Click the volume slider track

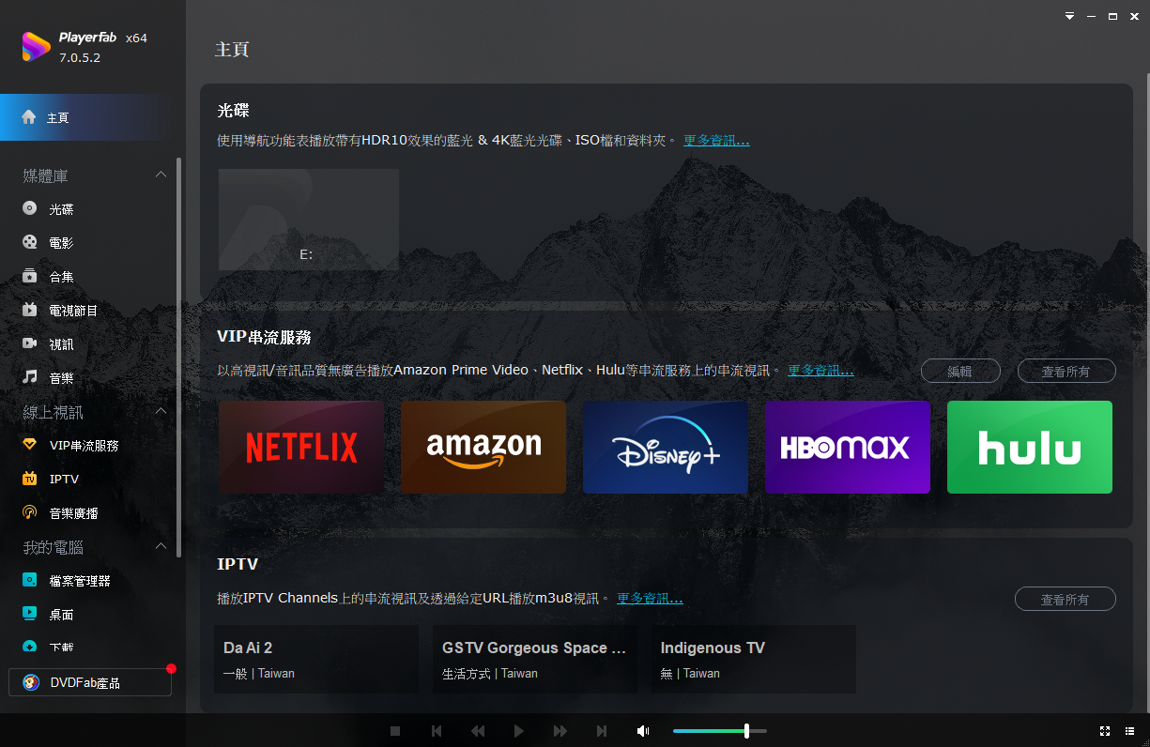tap(720, 731)
